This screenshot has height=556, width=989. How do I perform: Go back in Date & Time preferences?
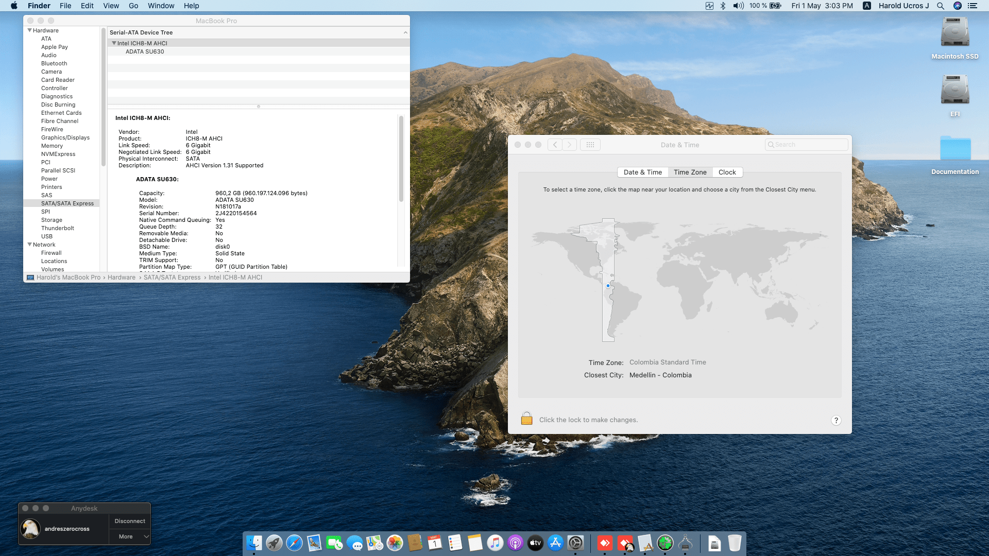(x=555, y=145)
